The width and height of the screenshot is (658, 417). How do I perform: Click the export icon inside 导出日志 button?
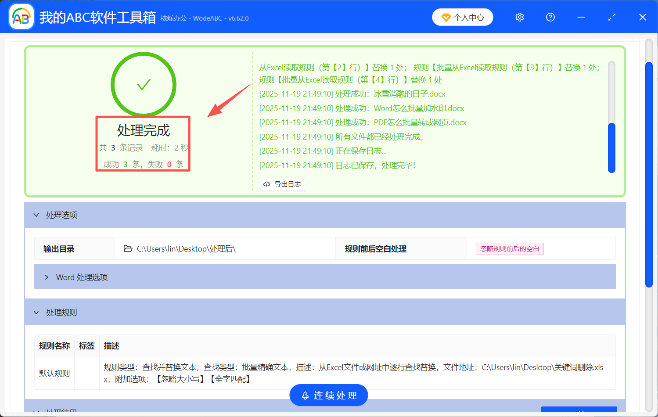(267, 184)
